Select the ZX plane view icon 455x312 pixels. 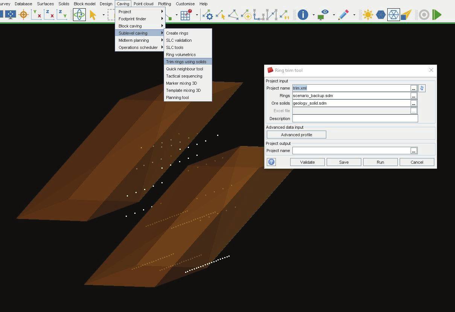[x=49, y=15]
